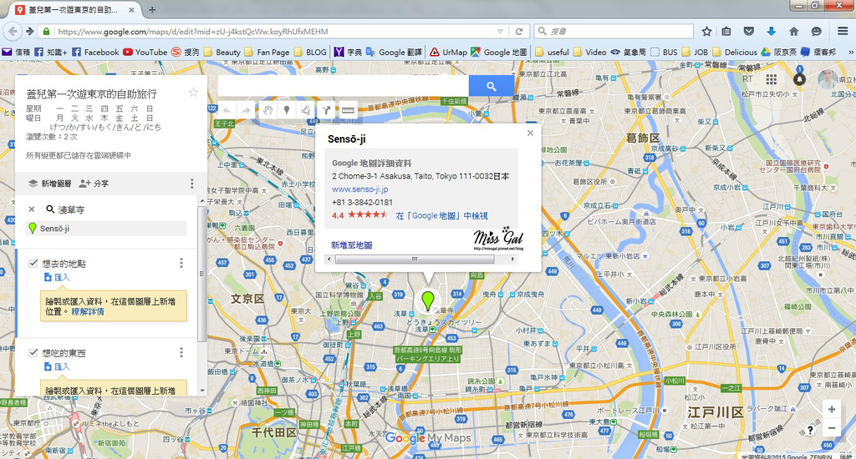Open the Beauty bookmark folder
This screenshot has height=459, width=856.
222,53
